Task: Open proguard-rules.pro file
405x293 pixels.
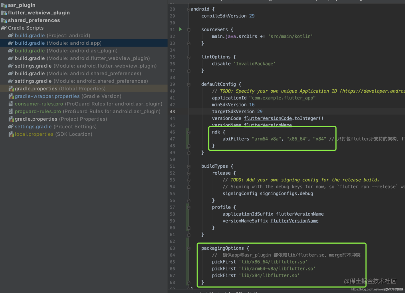Action: [x=88, y=111]
